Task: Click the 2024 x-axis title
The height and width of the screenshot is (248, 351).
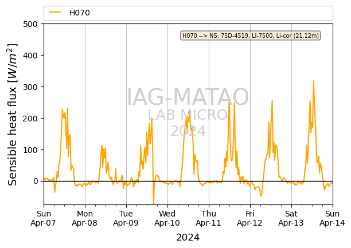Action: [x=188, y=237]
